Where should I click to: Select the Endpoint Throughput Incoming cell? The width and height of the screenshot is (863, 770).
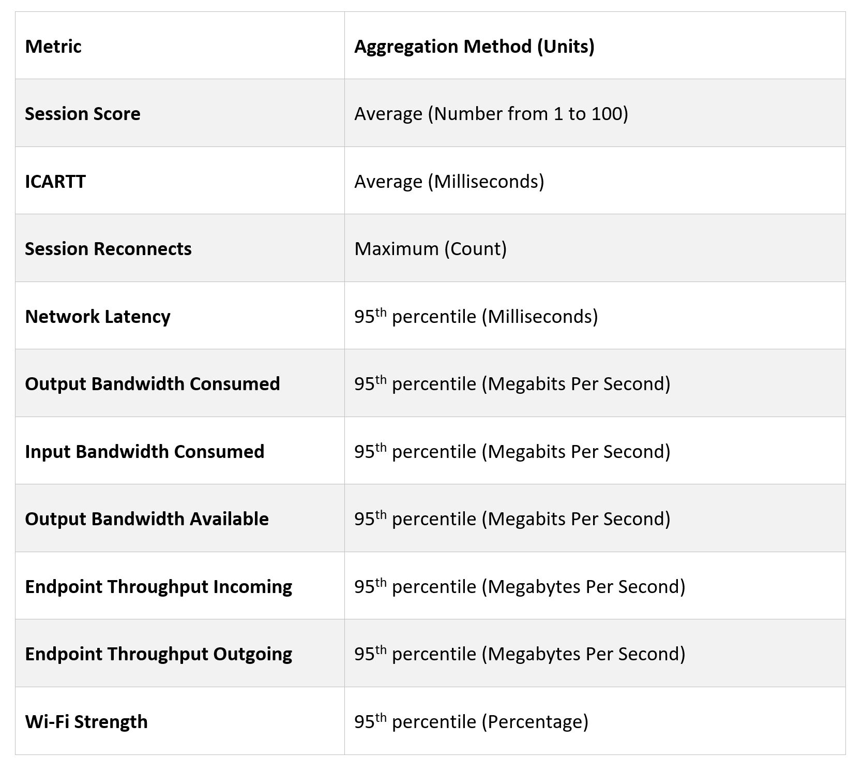click(158, 587)
